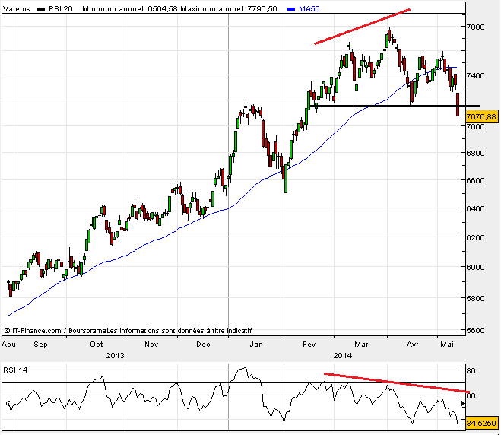
Task: Click 'Maximum annuel: 7790,56' text
Action: click(229, 9)
